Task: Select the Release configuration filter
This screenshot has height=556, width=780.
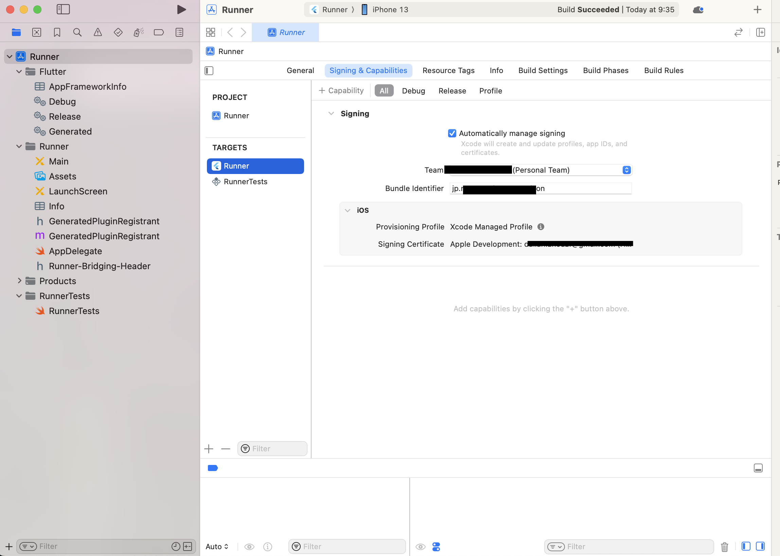Action: pos(452,91)
